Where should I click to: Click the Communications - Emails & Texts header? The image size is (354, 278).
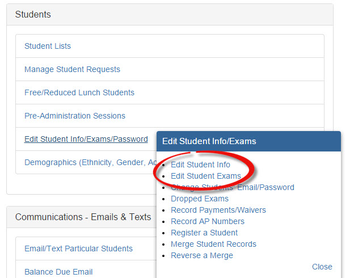[x=83, y=217]
